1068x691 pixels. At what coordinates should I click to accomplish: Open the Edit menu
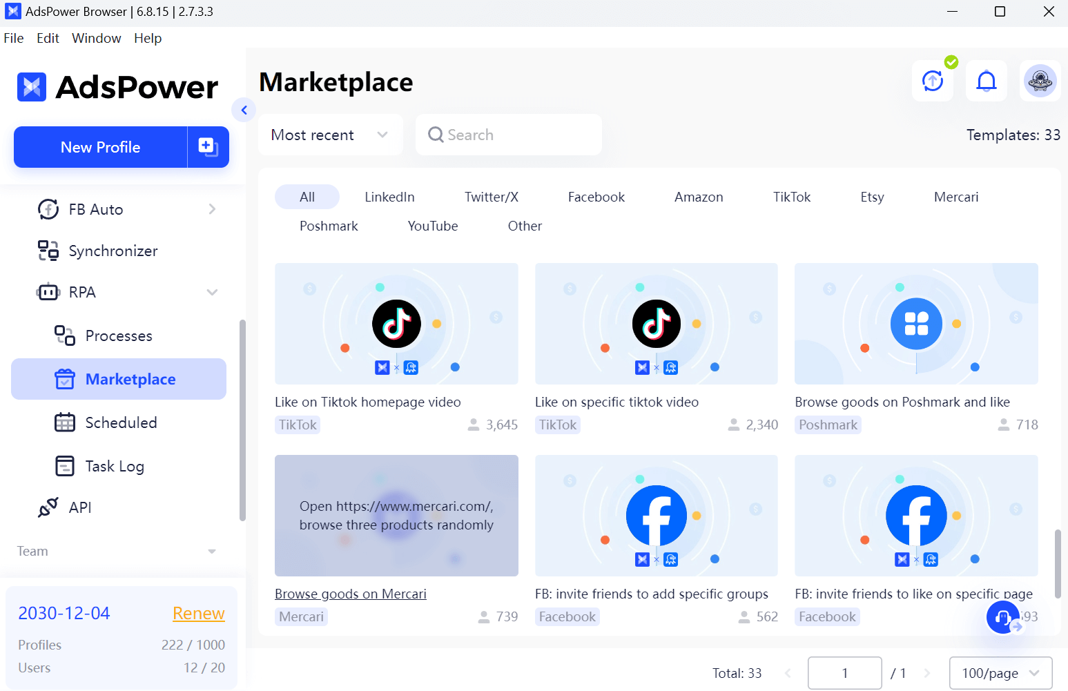(48, 38)
